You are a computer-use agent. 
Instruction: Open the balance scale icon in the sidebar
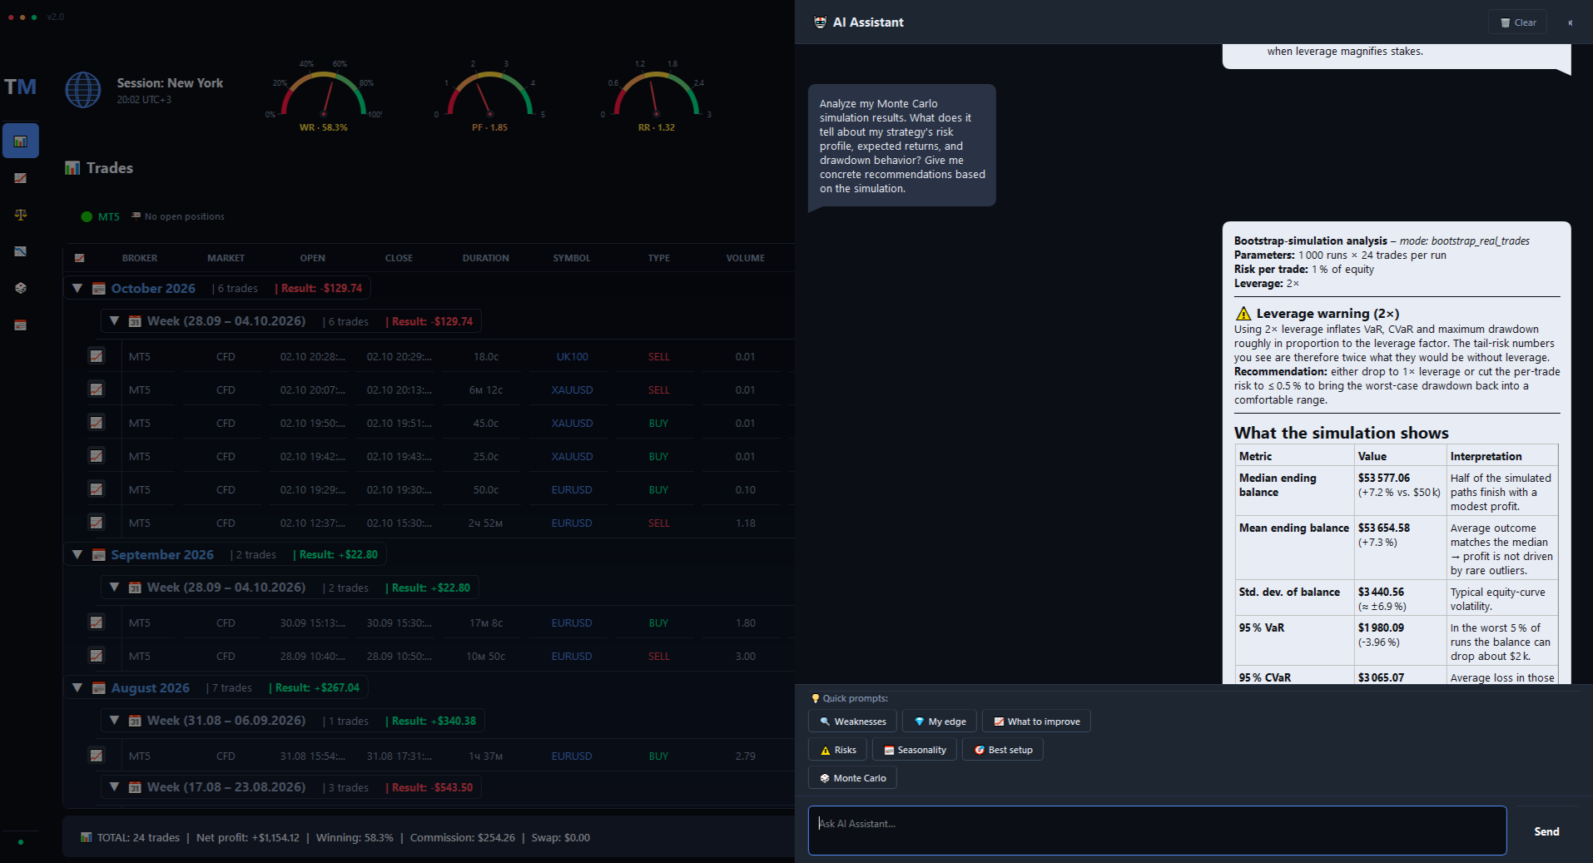click(x=21, y=215)
